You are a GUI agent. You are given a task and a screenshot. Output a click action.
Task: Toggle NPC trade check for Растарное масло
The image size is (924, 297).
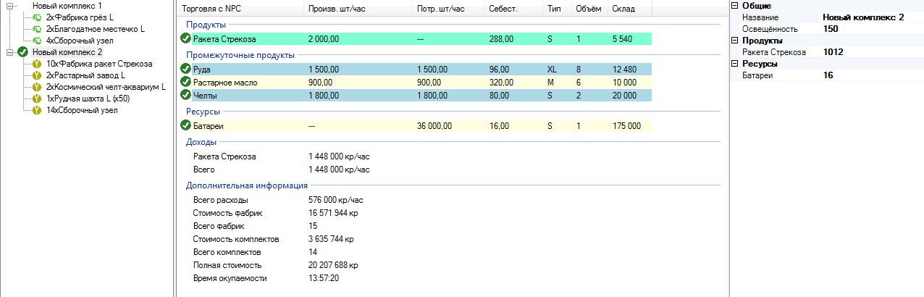tap(186, 82)
